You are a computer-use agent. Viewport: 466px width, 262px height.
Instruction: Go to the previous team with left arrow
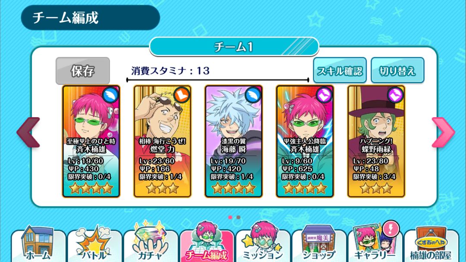[x=28, y=132]
